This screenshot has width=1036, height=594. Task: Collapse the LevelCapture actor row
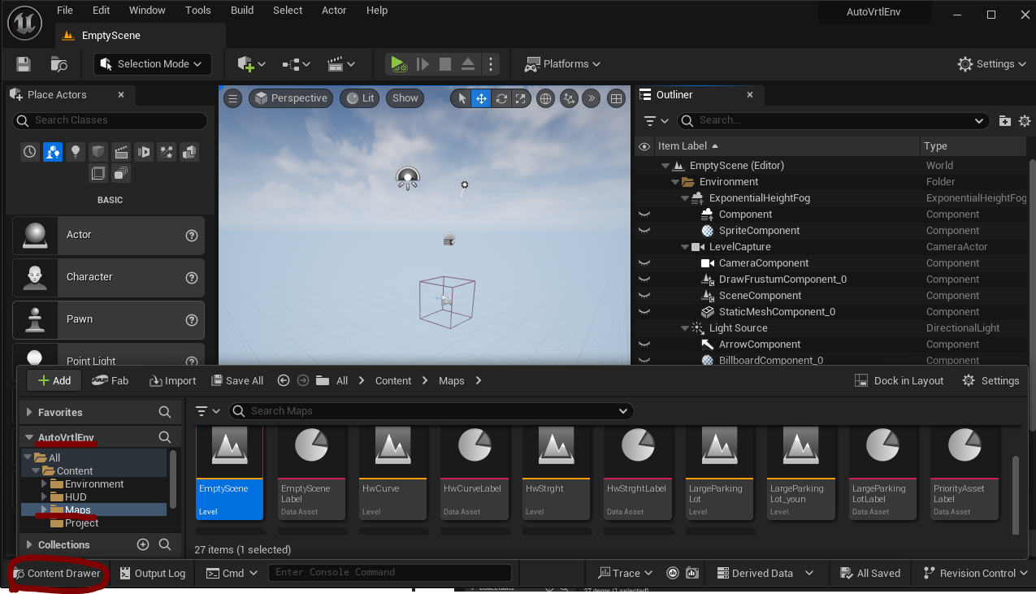[684, 247]
